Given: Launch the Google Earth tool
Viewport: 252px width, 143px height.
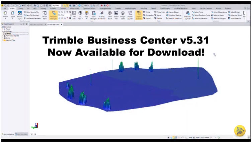Looking at the screenshot, I should [123, 15].
